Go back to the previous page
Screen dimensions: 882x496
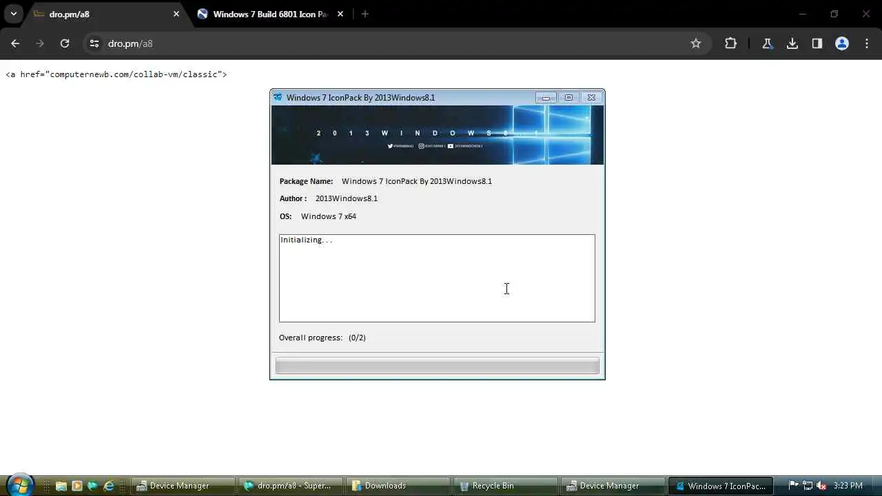(15, 43)
